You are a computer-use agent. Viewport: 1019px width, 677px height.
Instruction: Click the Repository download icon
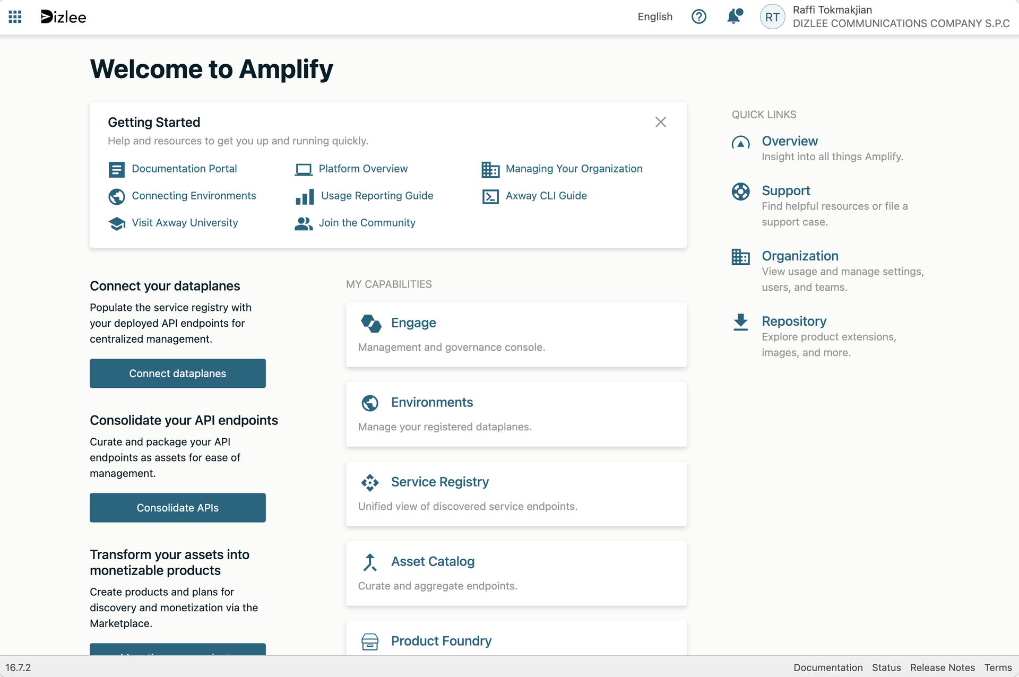click(x=740, y=322)
